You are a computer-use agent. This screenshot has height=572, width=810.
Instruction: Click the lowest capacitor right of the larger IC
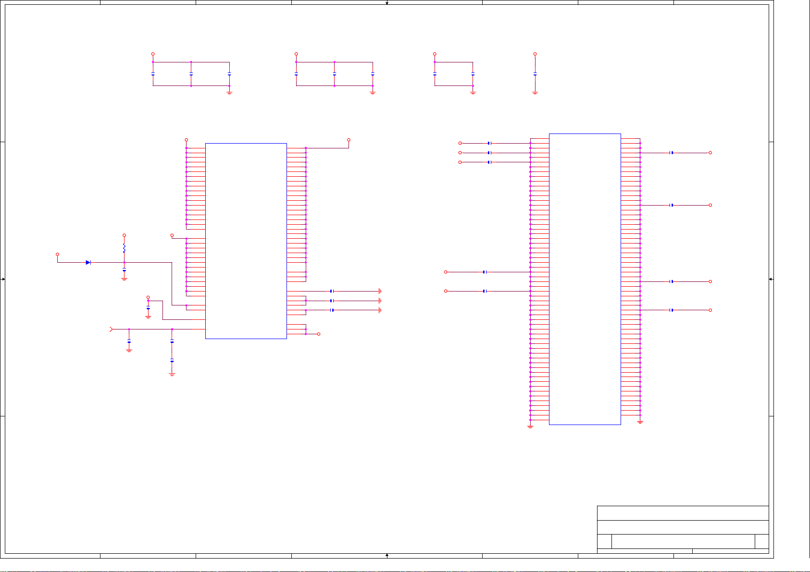tap(672, 310)
